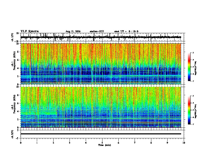207x160 pixels.
Task: Click the ch.2 spectrogram color bar
Action: [189, 110]
